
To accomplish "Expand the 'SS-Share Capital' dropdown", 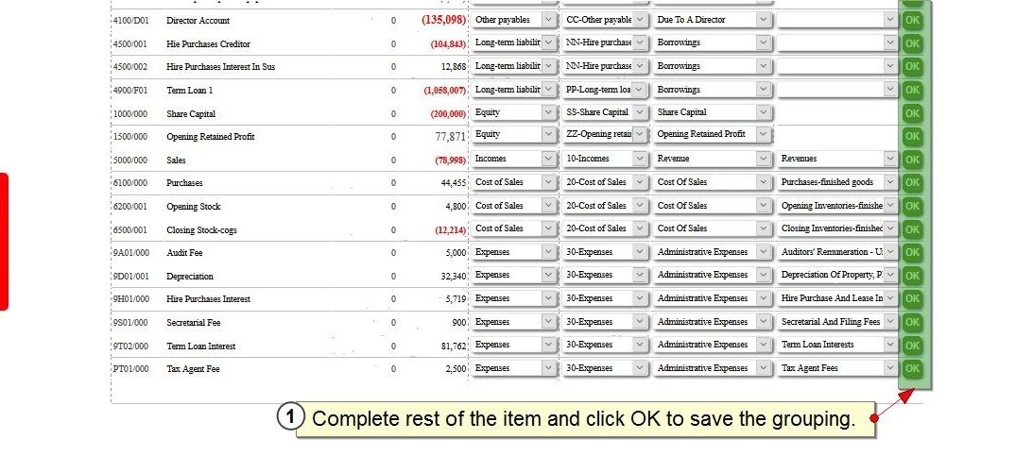I will 640,112.
